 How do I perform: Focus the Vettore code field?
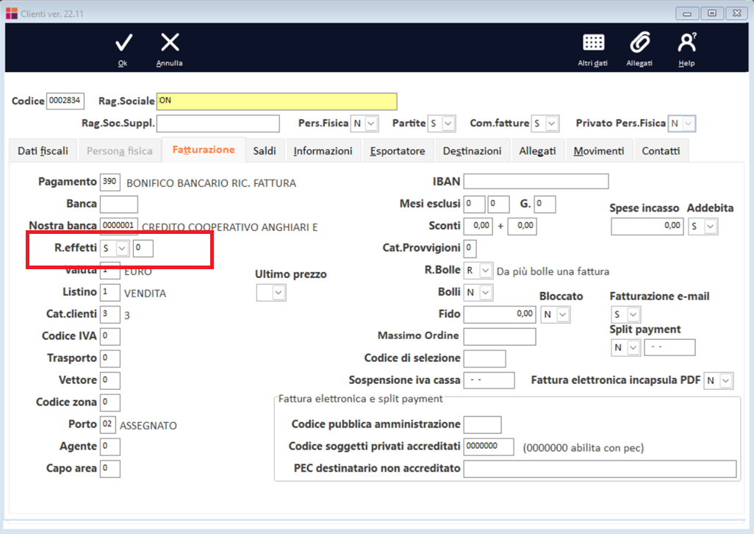click(110, 380)
